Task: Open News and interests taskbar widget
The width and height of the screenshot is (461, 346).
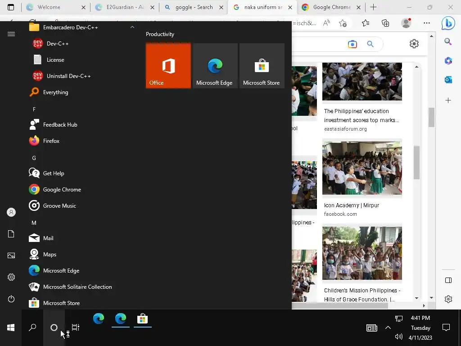Action: 371,328
